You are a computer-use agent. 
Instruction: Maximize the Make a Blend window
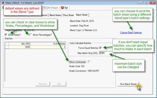[x=146, y=3]
